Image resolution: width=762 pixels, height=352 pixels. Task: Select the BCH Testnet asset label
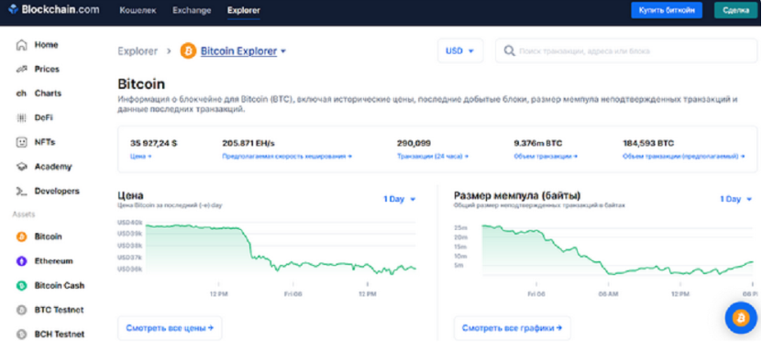[x=60, y=334]
